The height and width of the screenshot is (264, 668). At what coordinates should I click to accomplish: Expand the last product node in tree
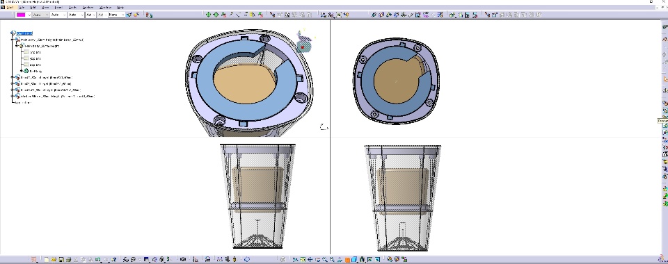point(13,96)
